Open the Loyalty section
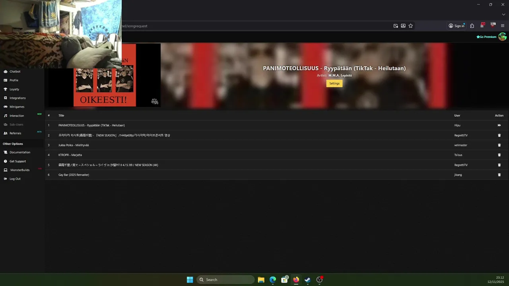 [14, 89]
